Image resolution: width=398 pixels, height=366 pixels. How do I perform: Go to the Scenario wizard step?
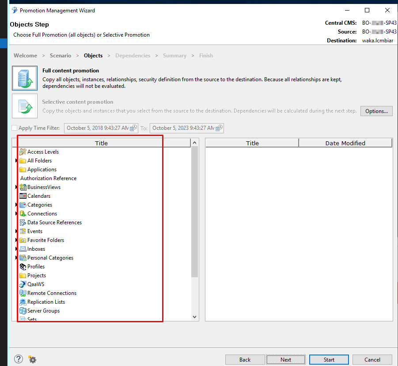click(x=61, y=56)
